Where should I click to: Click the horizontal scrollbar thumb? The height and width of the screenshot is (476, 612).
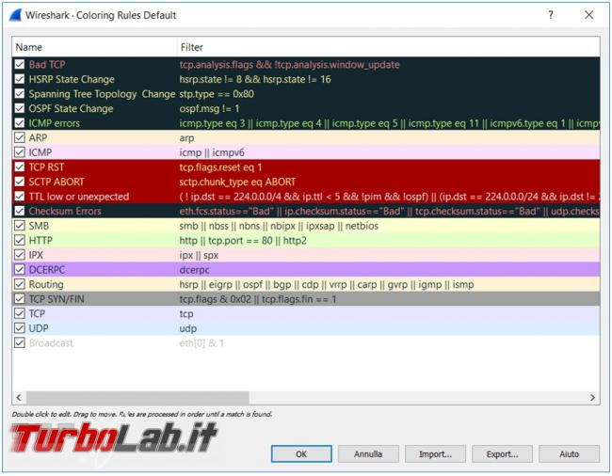(x=137, y=397)
